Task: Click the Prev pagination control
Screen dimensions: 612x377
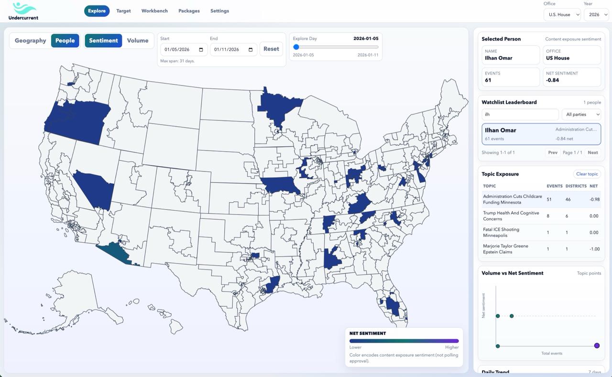Action: (x=552, y=152)
